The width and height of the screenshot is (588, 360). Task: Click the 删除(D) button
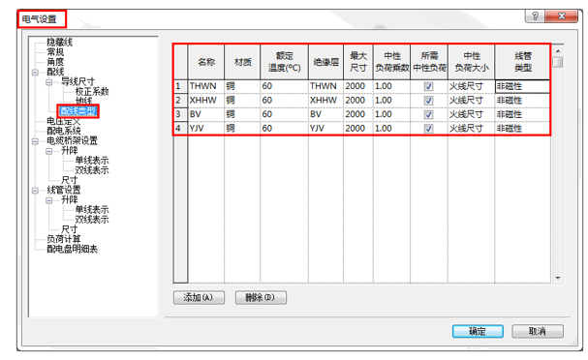click(261, 298)
